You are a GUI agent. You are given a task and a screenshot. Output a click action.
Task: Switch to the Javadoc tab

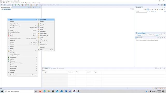[54, 68]
